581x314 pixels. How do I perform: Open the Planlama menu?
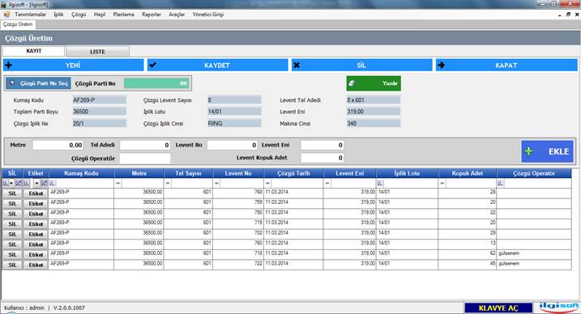123,15
